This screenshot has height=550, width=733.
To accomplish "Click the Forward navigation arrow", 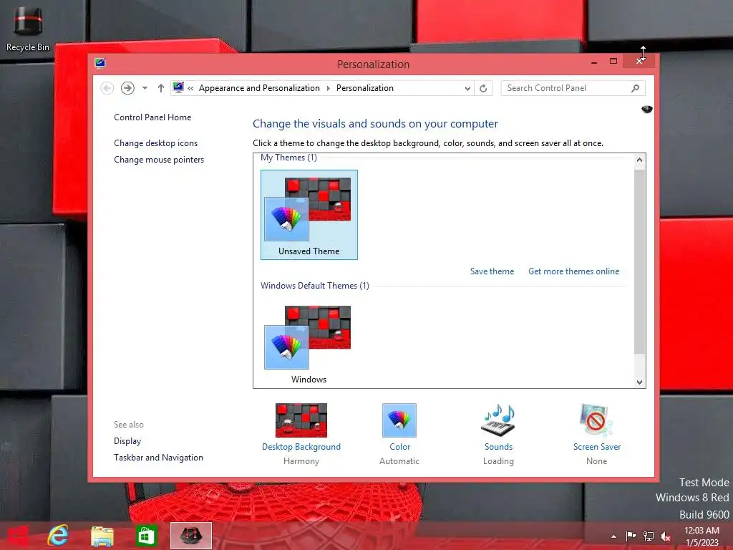I will pyautogui.click(x=127, y=88).
